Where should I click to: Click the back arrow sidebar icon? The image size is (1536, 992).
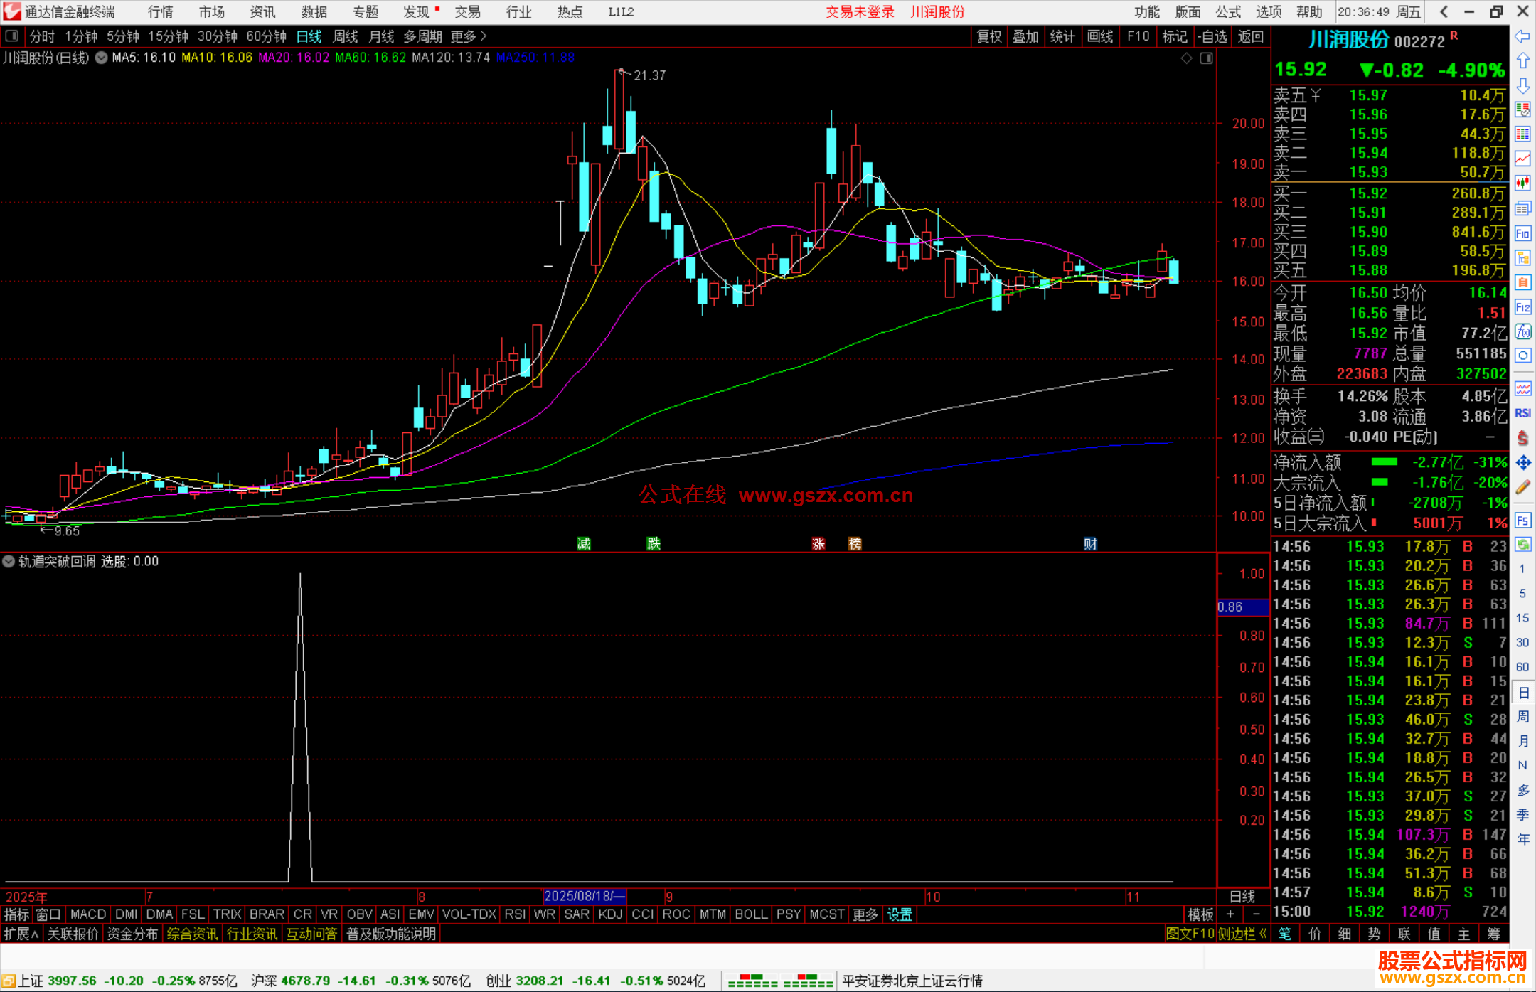coord(1522,36)
